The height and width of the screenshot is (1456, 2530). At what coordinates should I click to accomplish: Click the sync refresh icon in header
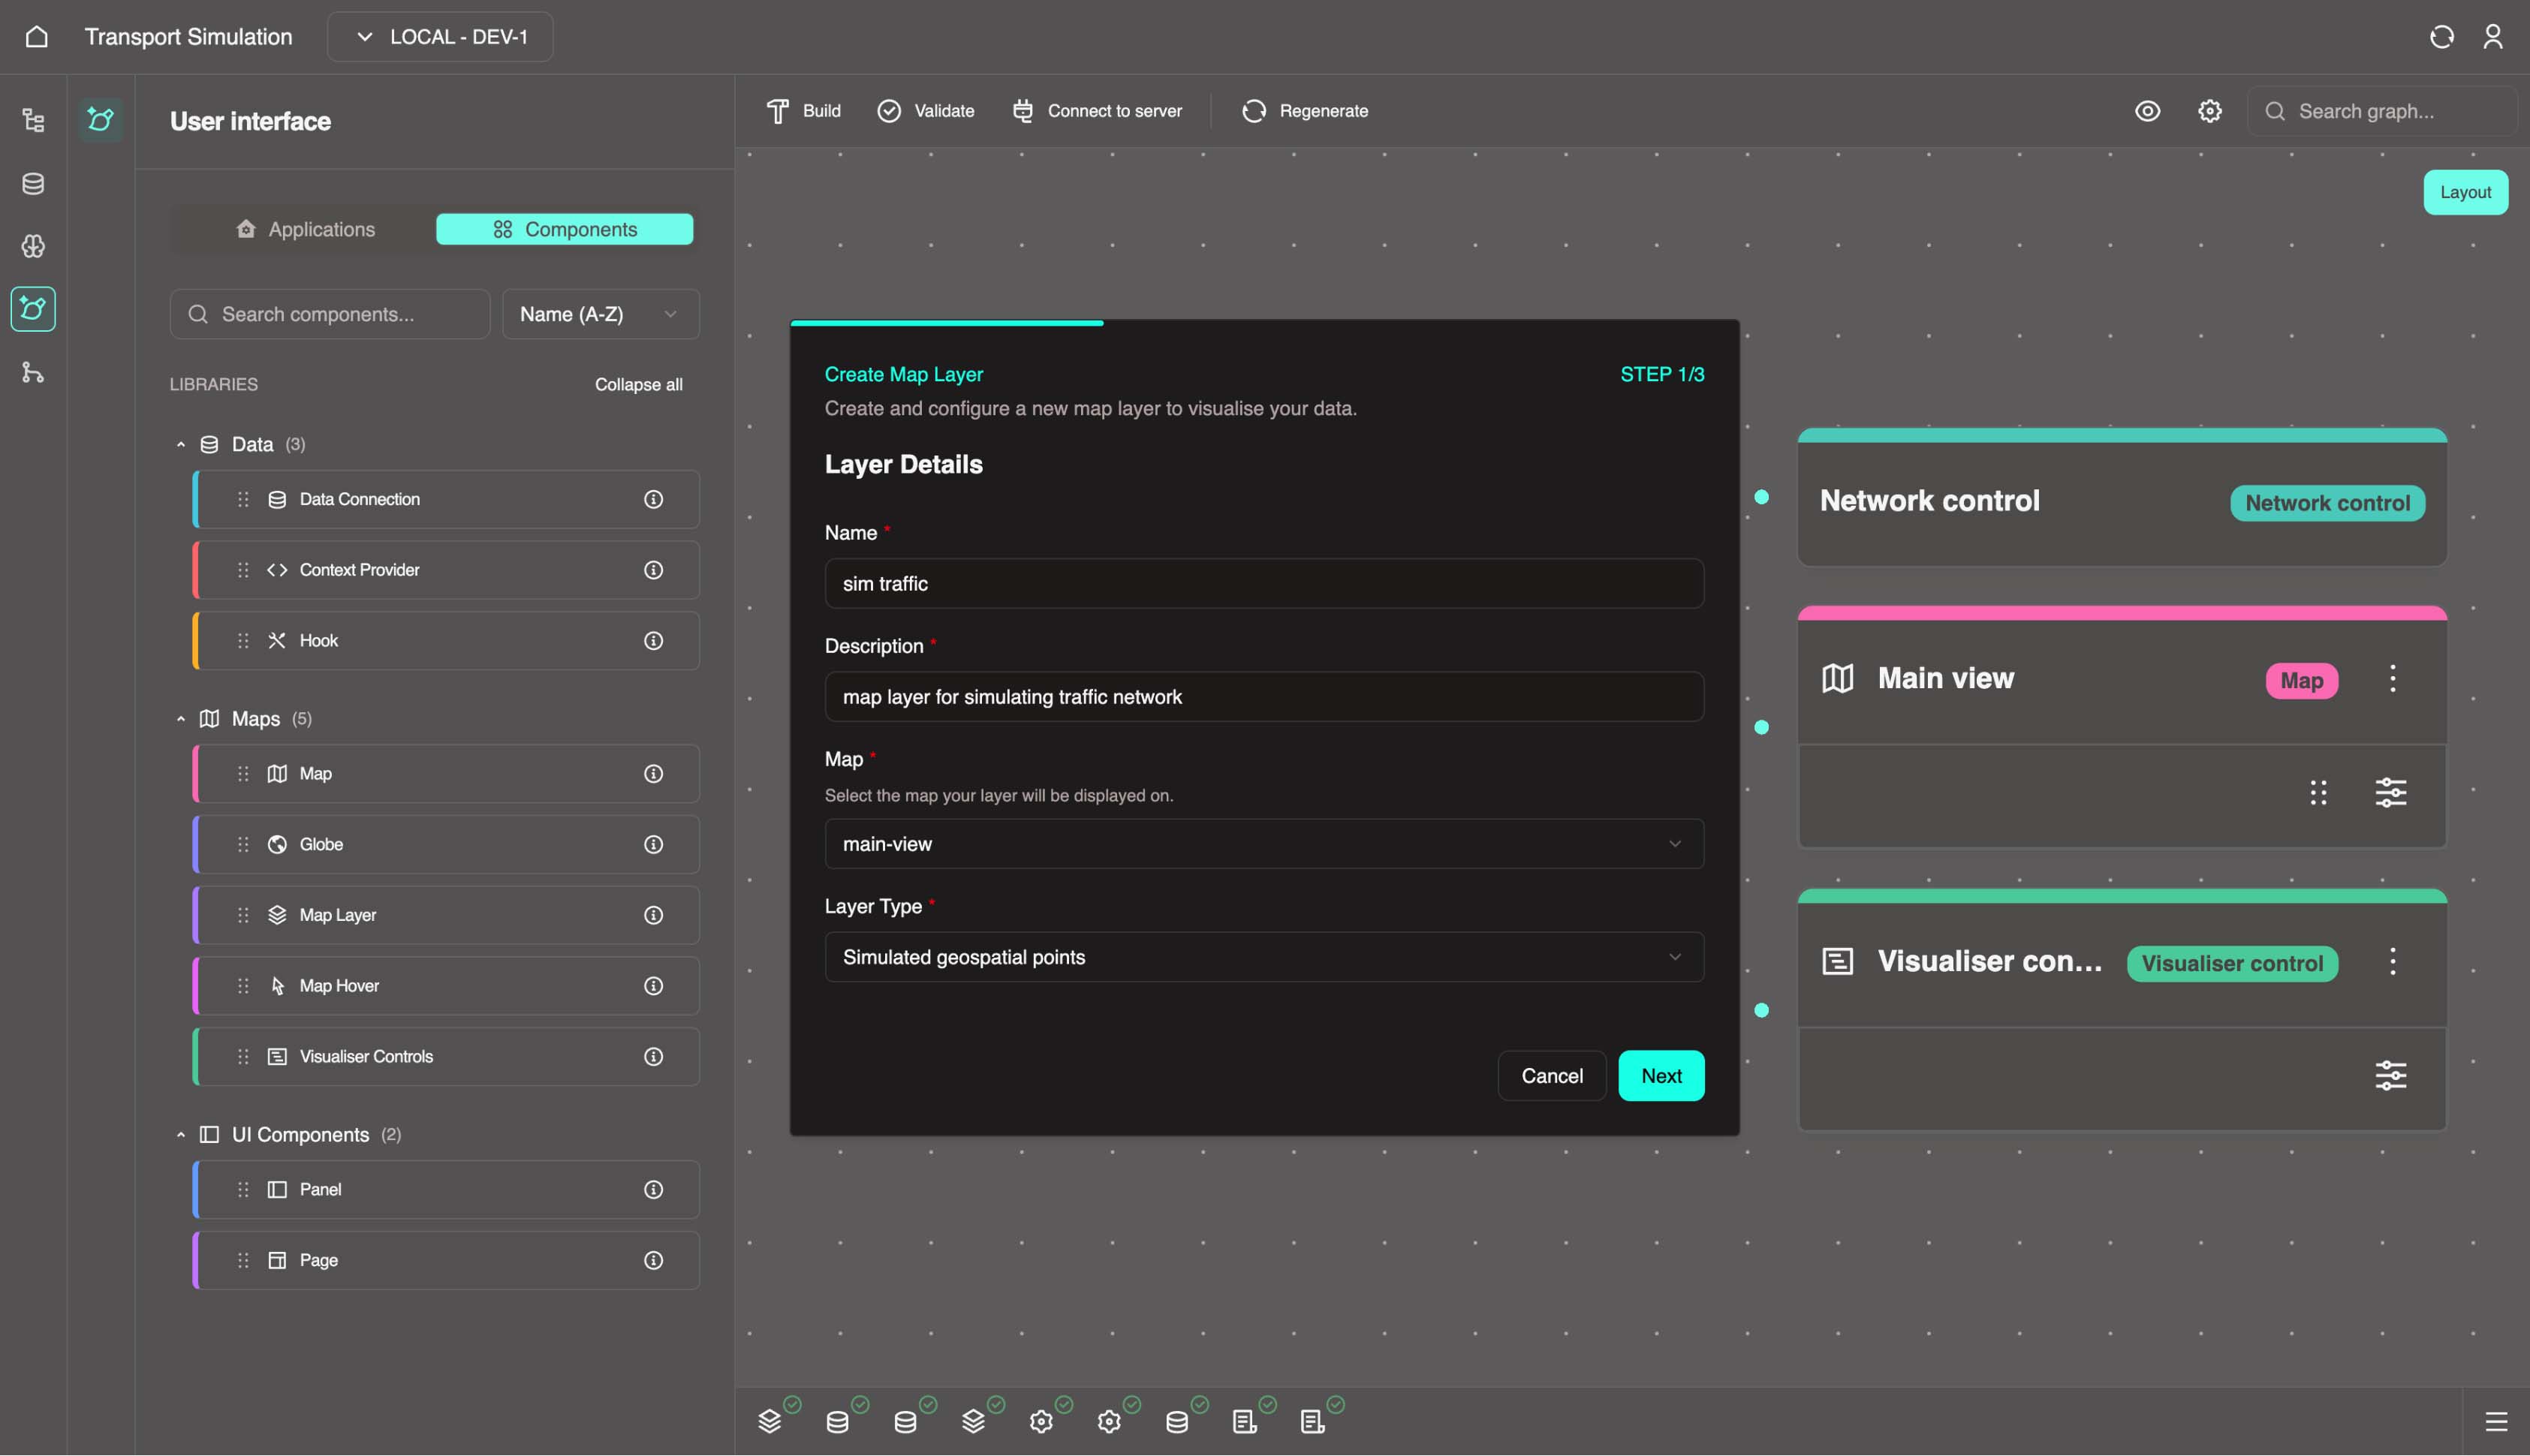[x=2441, y=37]
